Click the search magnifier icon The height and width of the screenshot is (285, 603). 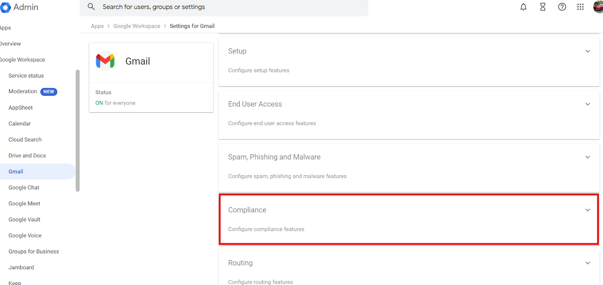(91, 7)
